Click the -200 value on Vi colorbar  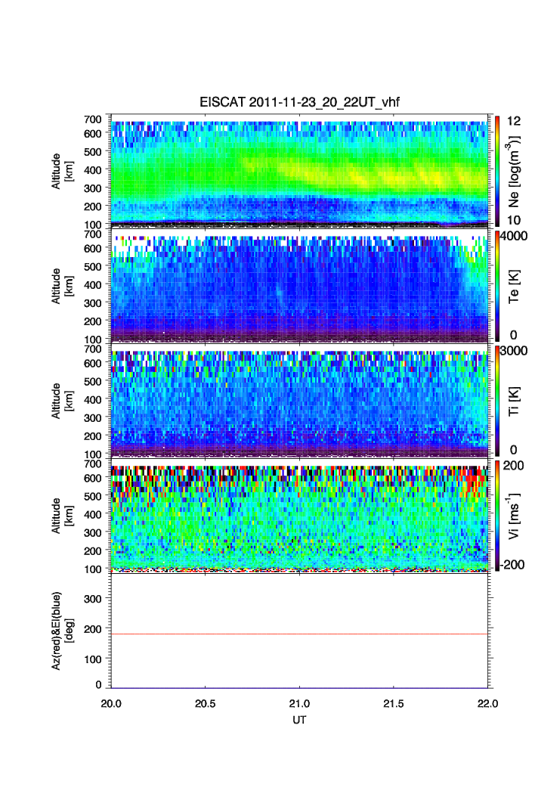(512, 565)
